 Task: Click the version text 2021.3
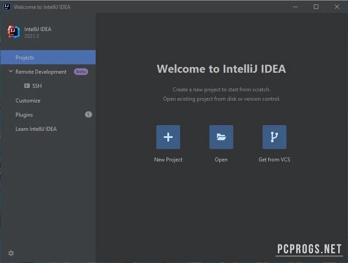pos(31,36)
